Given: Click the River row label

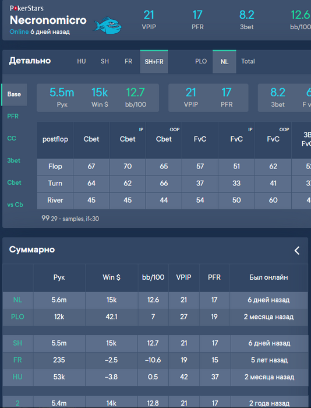Looking at the screenshot, I should 55,201.
